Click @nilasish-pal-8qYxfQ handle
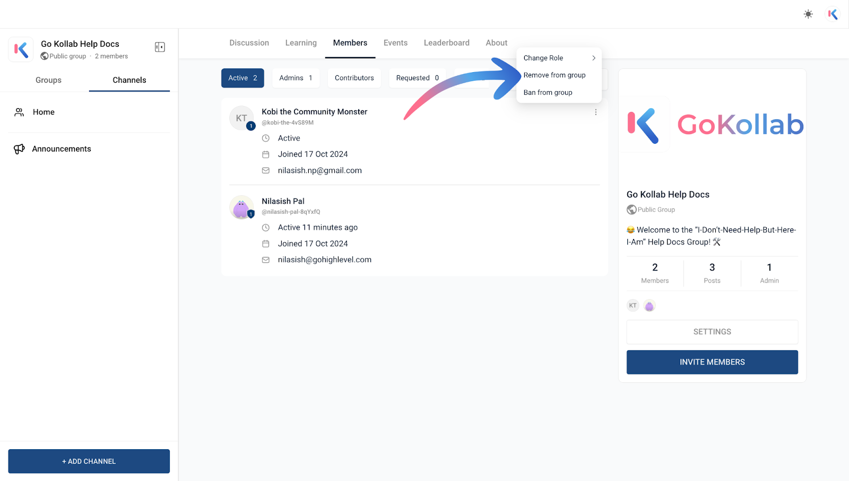 point(291,212)
